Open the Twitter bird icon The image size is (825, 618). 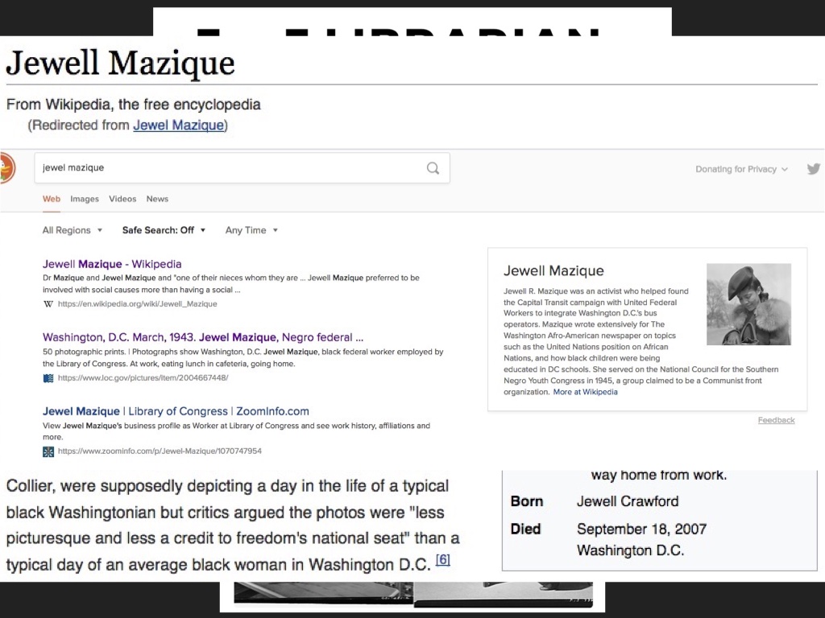pos(814,169)
